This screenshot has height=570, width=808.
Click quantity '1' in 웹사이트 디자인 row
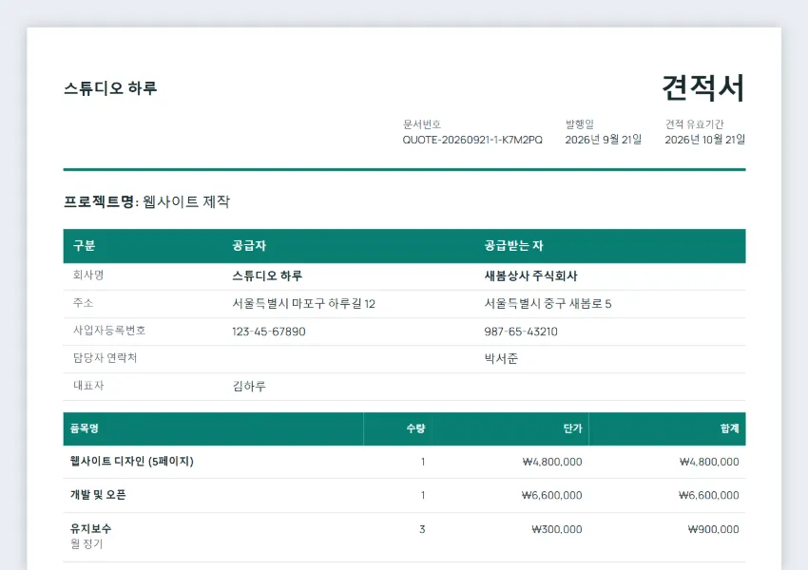[423, 462]
